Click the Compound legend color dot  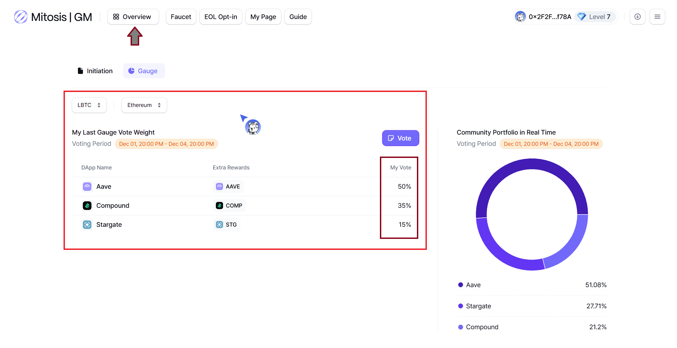pos(461,327)
